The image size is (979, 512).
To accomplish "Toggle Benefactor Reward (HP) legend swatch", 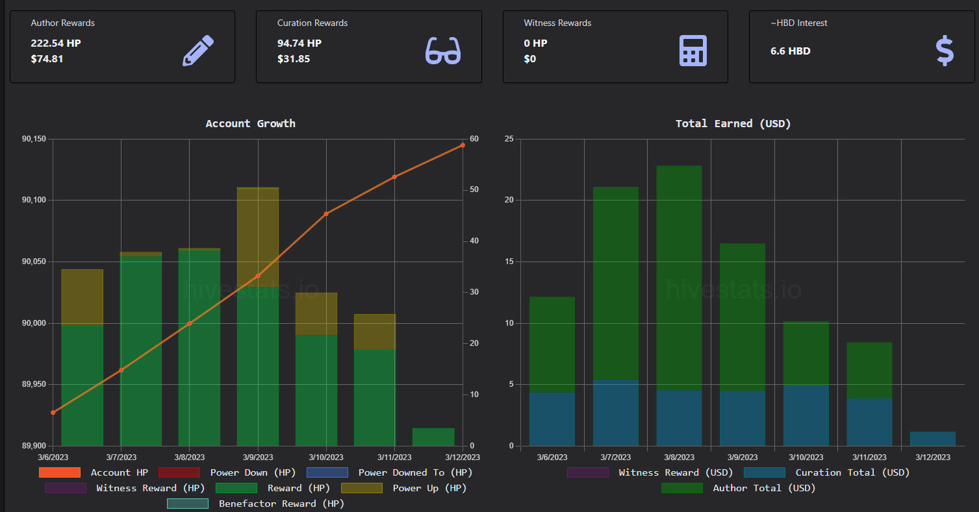I will click(x=188, y=504).
